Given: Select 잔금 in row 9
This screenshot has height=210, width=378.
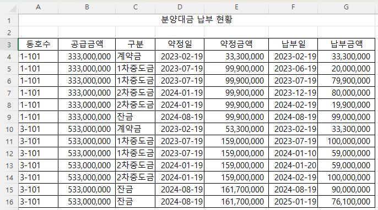Looking at the screenshot, I should 135,117.
